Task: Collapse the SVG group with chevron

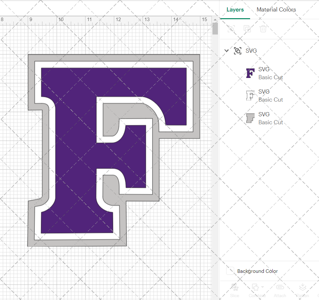Action: pyautogui.click(x=226, y=50)
